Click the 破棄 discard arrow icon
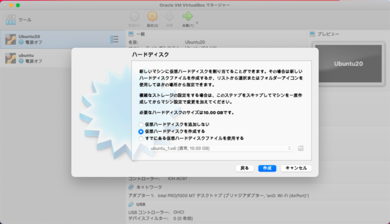The image size is (390, 224). click(169, 16)
